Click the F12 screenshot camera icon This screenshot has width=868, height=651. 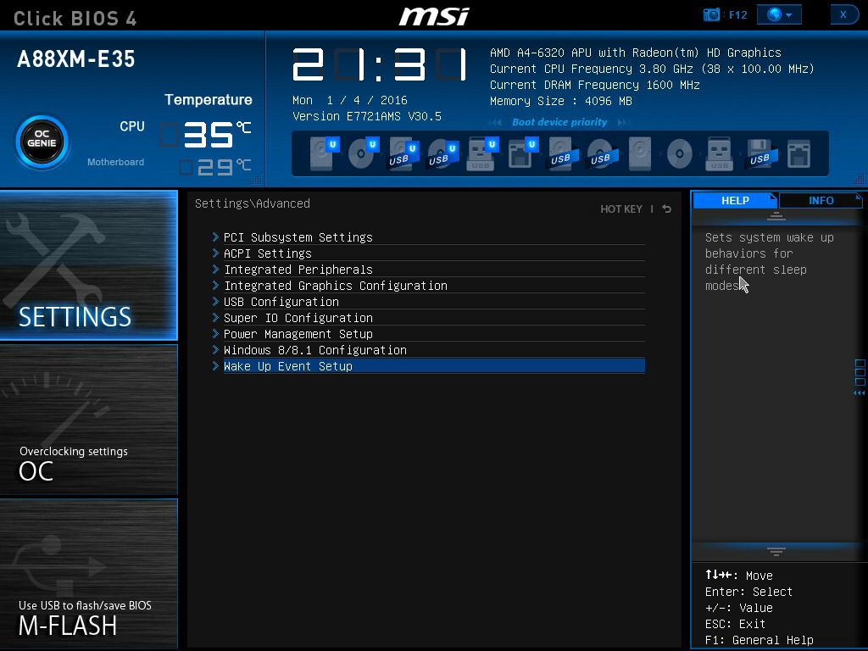[x=711, y=14]
